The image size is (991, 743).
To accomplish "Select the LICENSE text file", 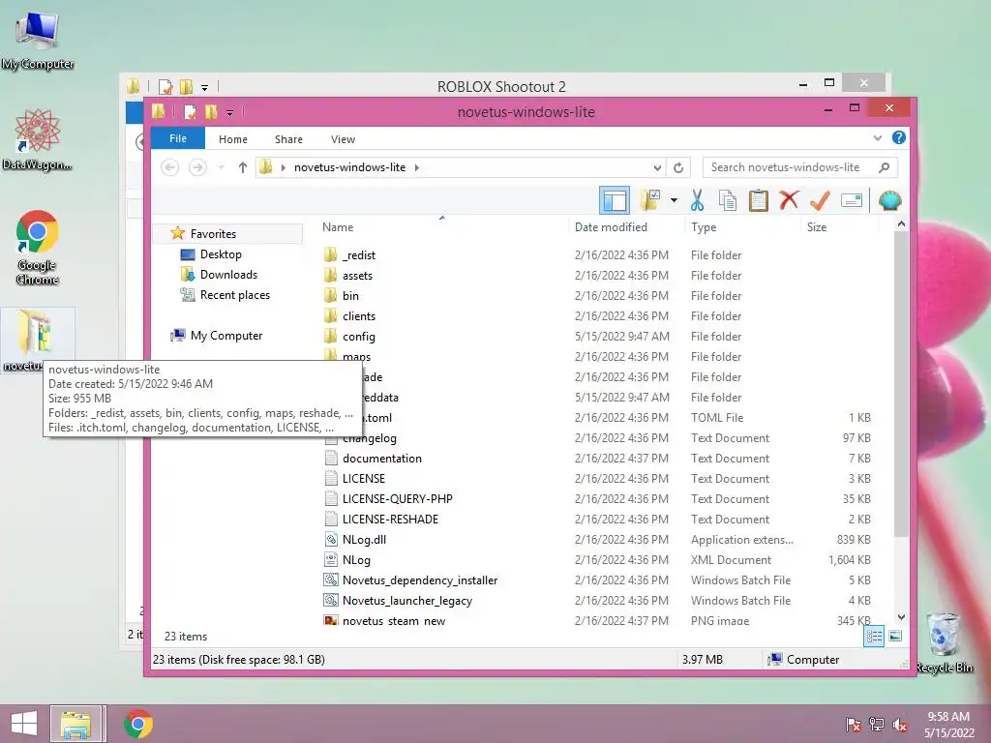I will tap(364, 478).
